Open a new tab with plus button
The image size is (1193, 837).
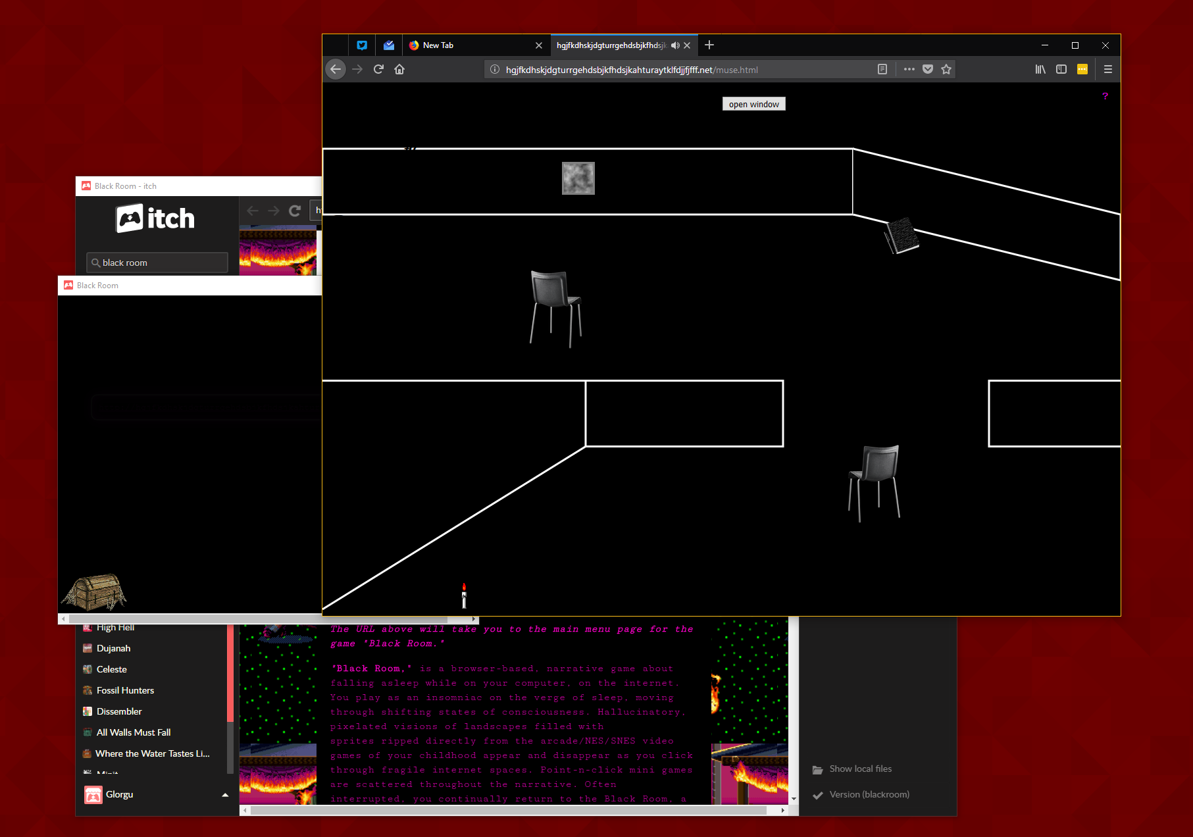[709, 45]
